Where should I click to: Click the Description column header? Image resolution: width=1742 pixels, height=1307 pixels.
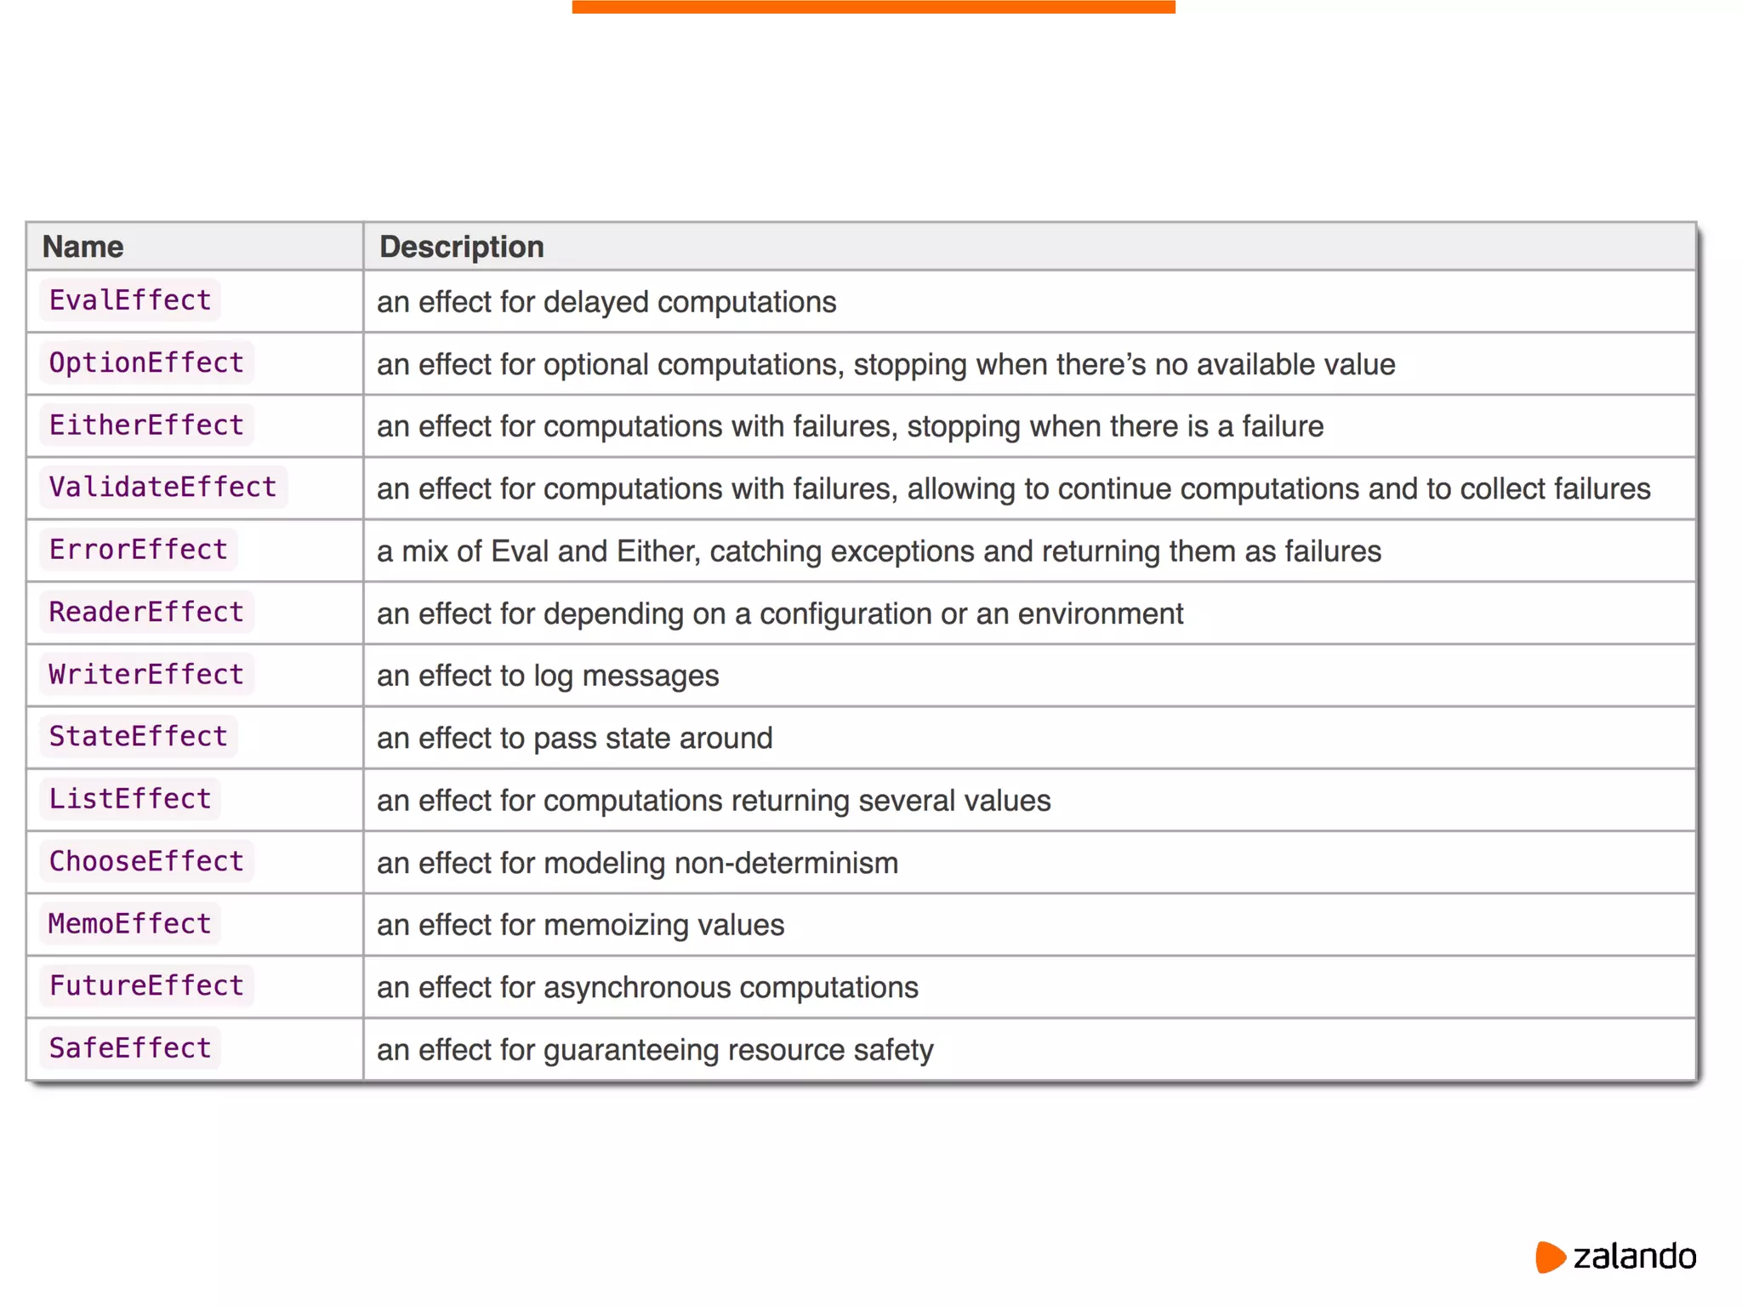pos(462,247)
